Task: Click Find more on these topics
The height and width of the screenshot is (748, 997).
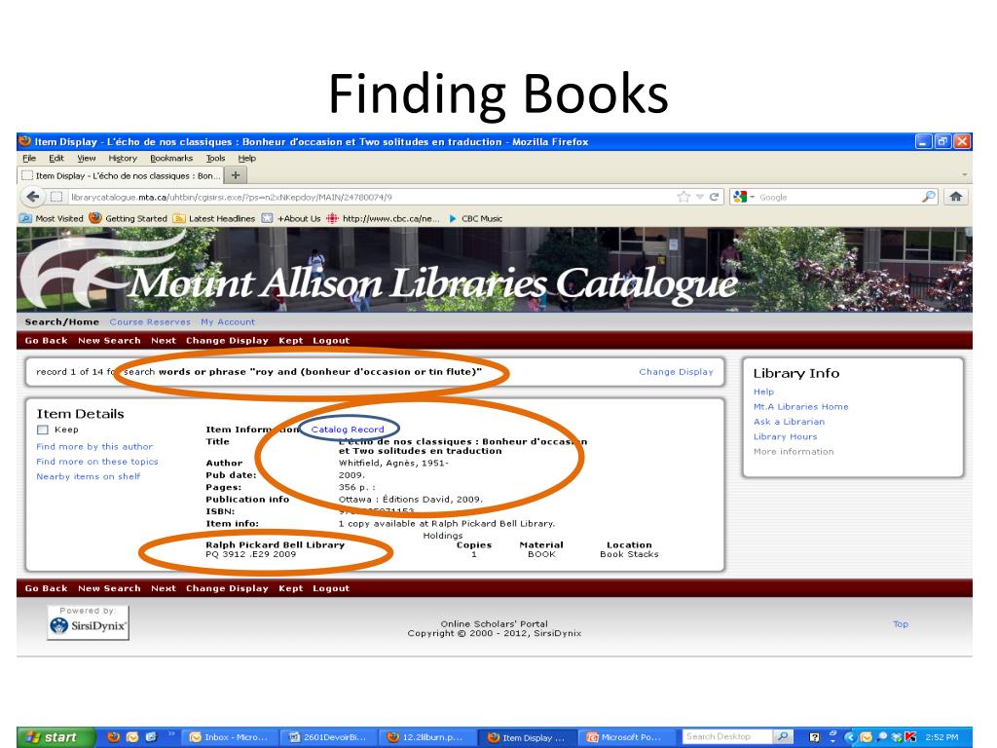Action: [97, 462]
